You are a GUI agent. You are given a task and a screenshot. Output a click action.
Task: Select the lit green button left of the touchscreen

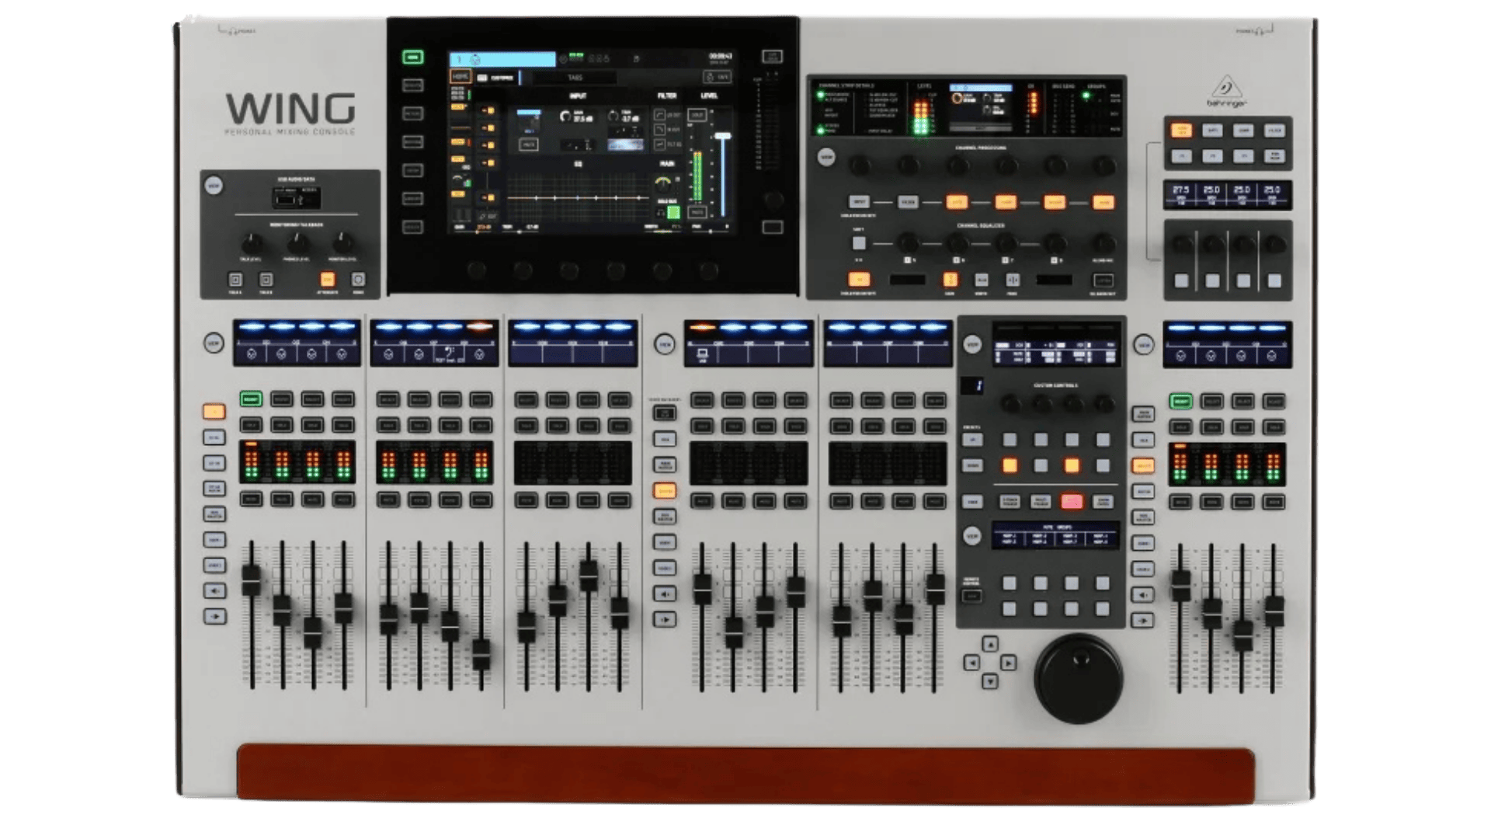pos(412,57)
